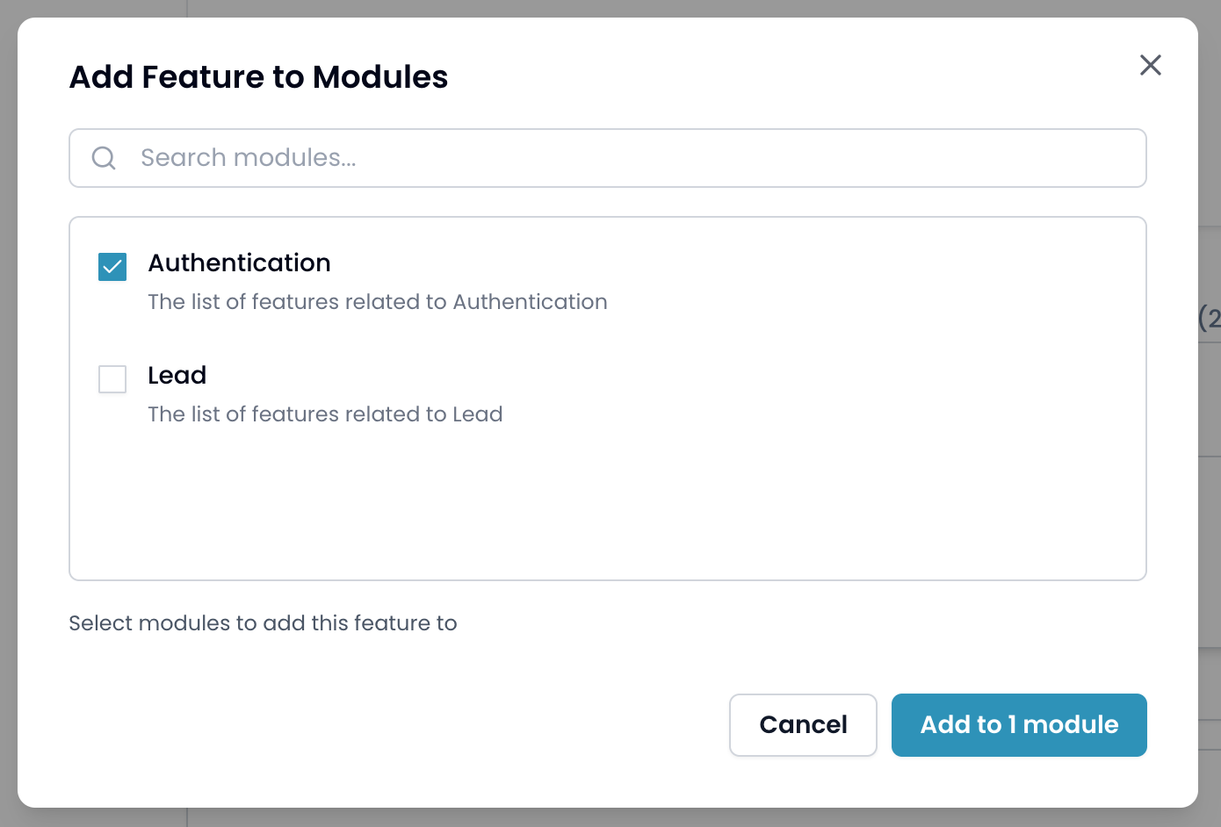This screenshot has width=1221, height=827.
Task: Click the Add Feature to Modules title
Action: click(x=258, y=77)
